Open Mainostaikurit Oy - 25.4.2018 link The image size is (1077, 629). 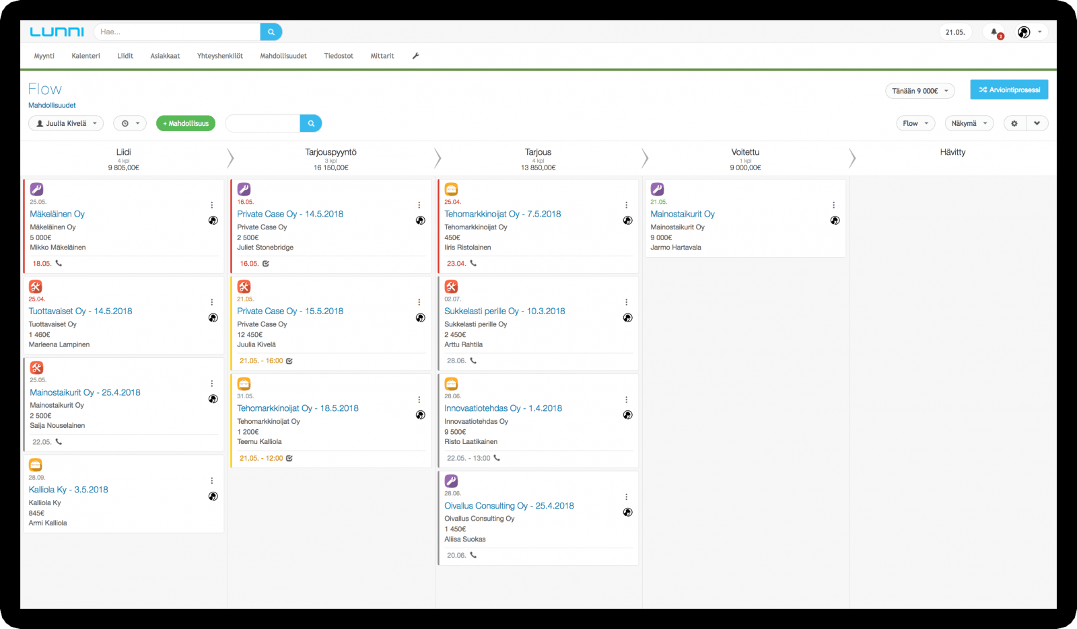tap(85, 392)
